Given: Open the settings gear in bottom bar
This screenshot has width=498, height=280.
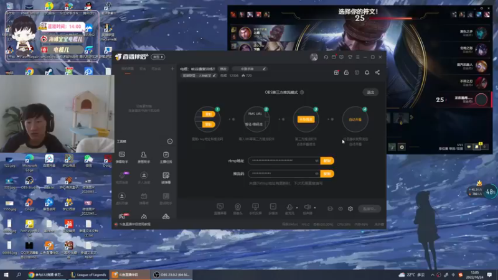Looking at the screenshot, I should coord(350,208).
